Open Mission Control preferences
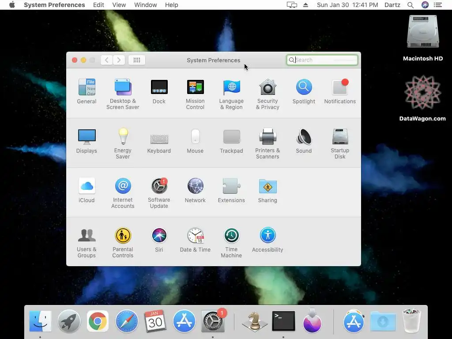 195,94
